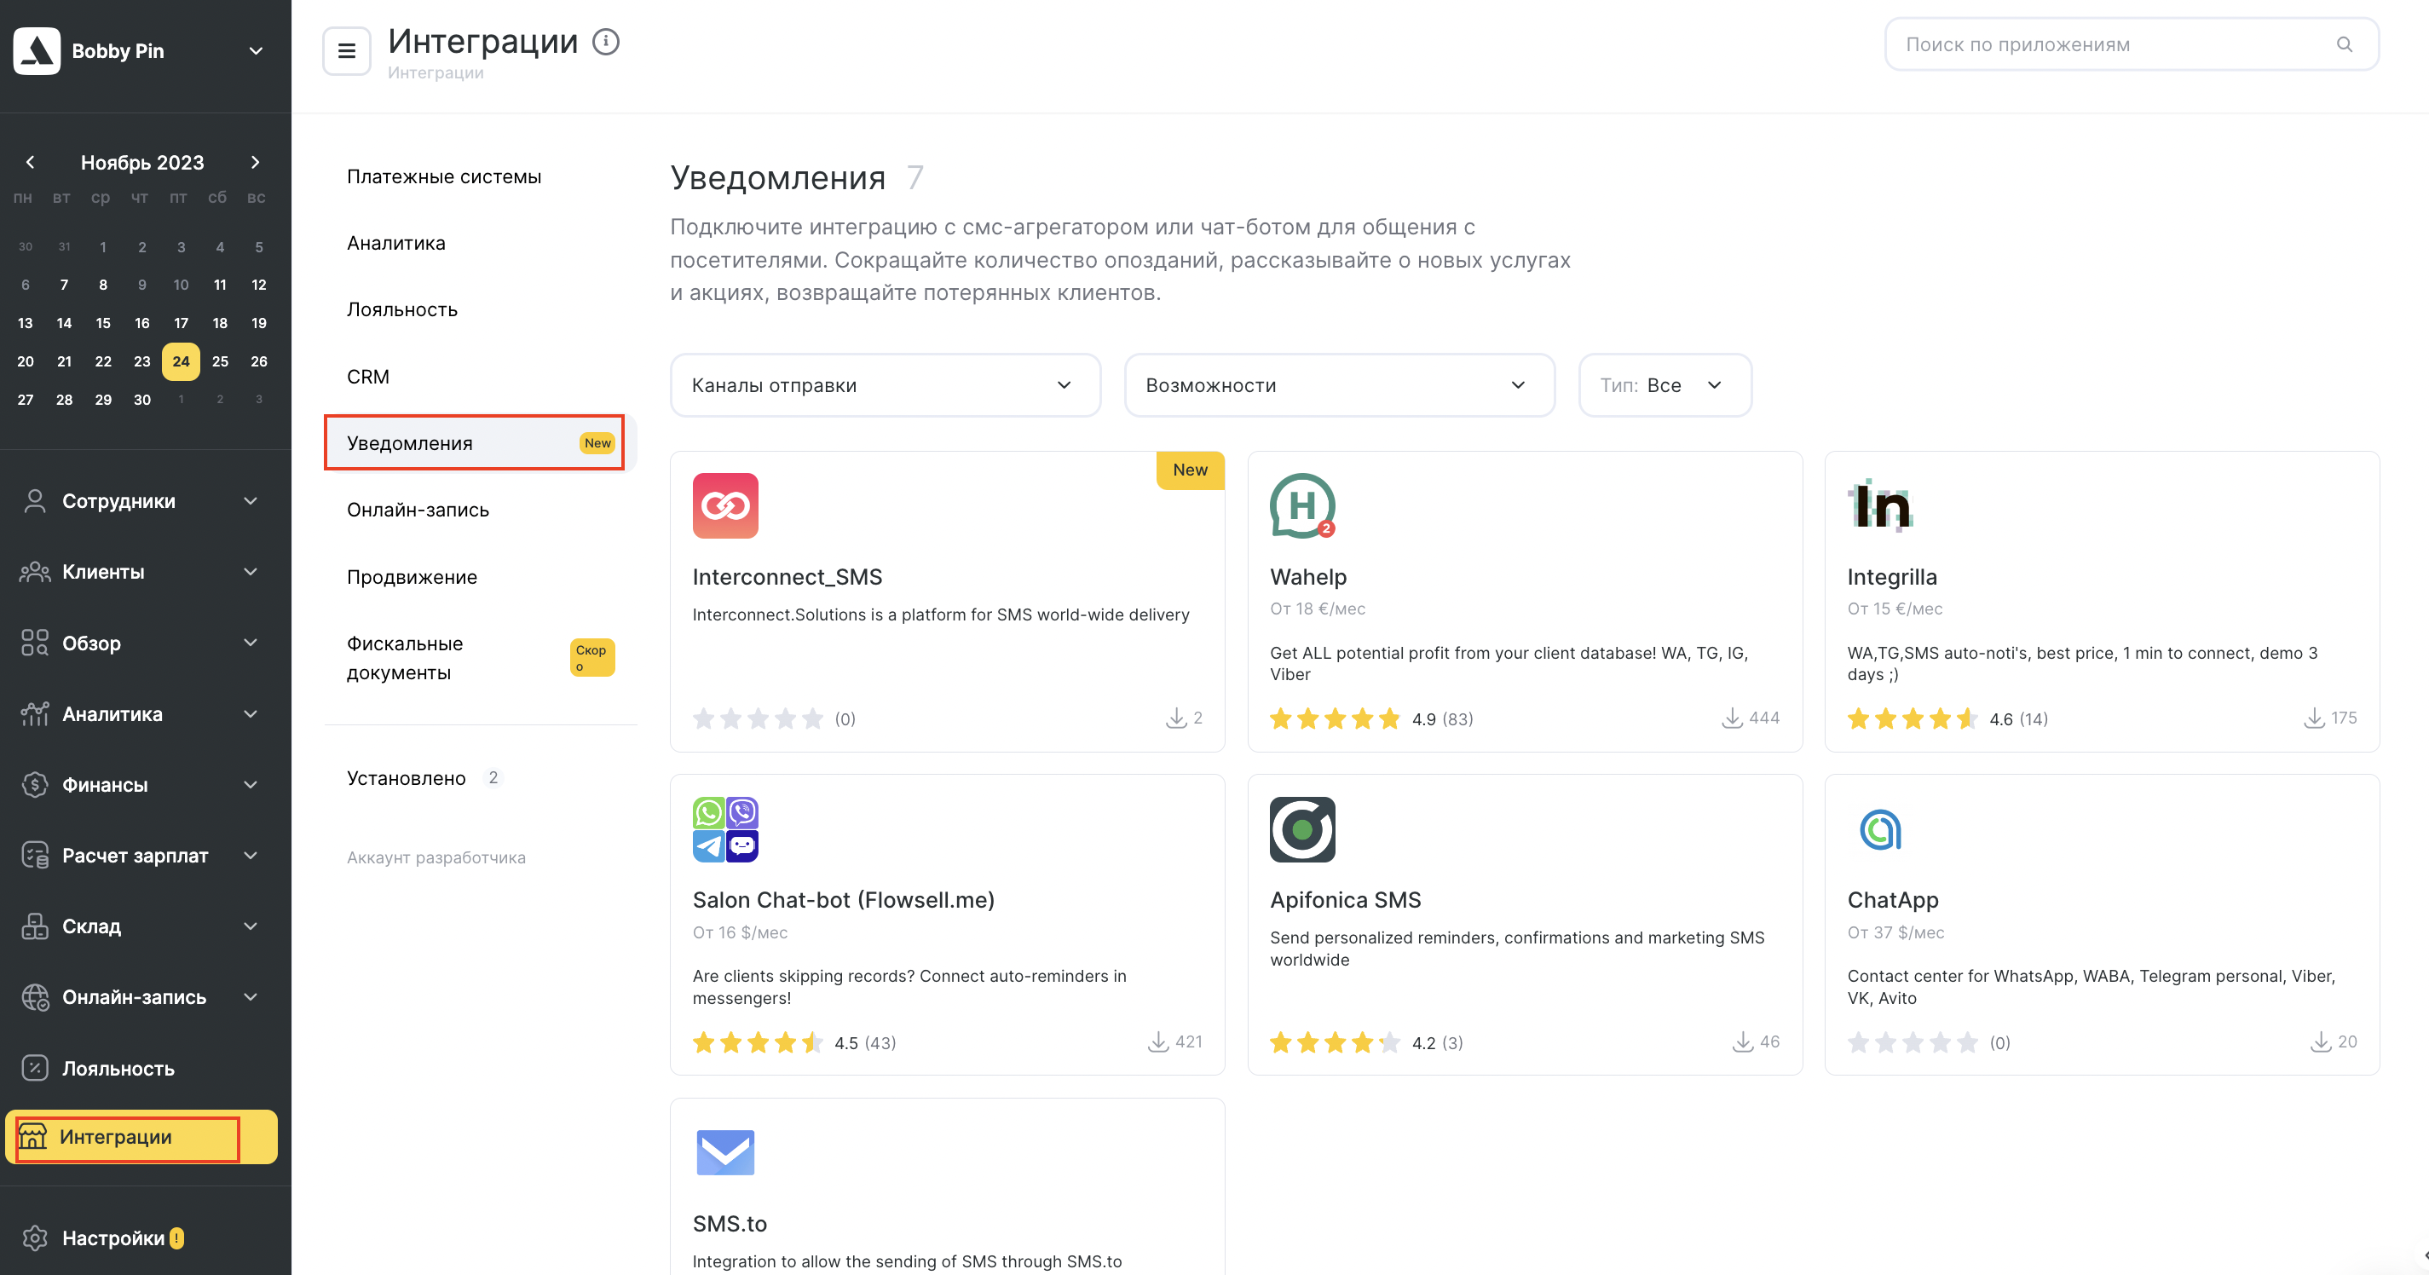
Task: Open Установлено installed apps list
Action: pos(481,778)
